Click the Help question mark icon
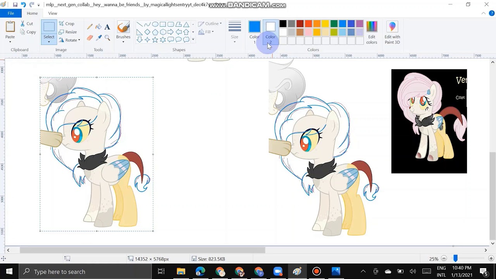The width and height of the screenshot is (496, 279). pos(491,13)
